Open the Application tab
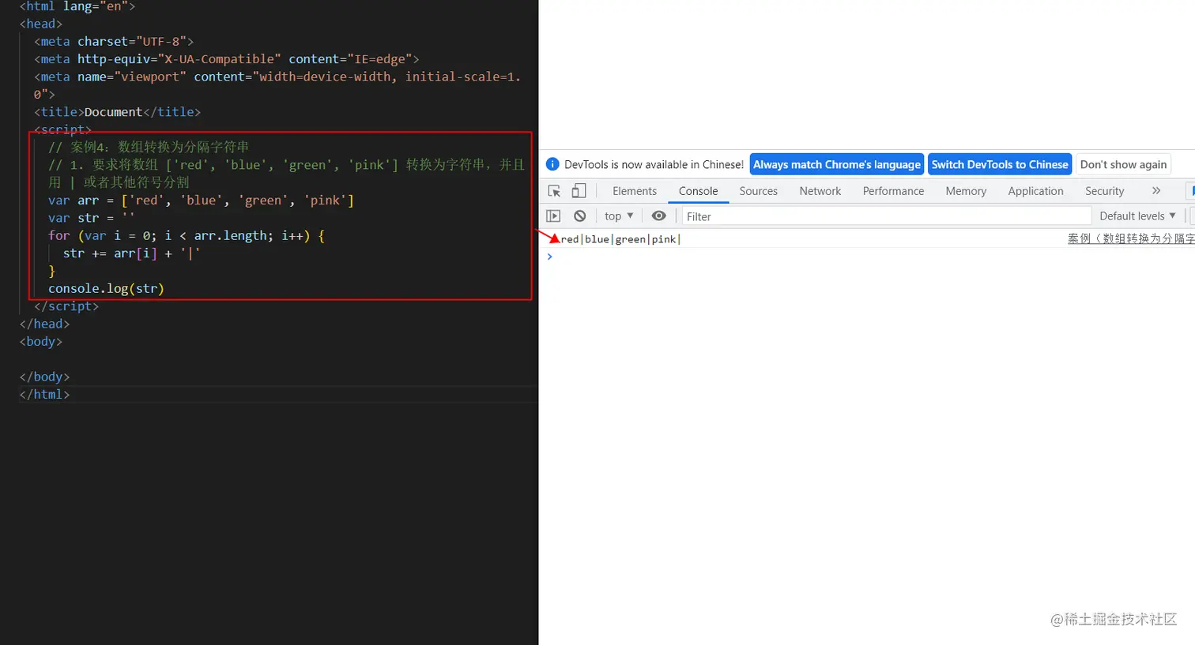The height and width of the screenshot is (645, 1195). click(1035, 191)
